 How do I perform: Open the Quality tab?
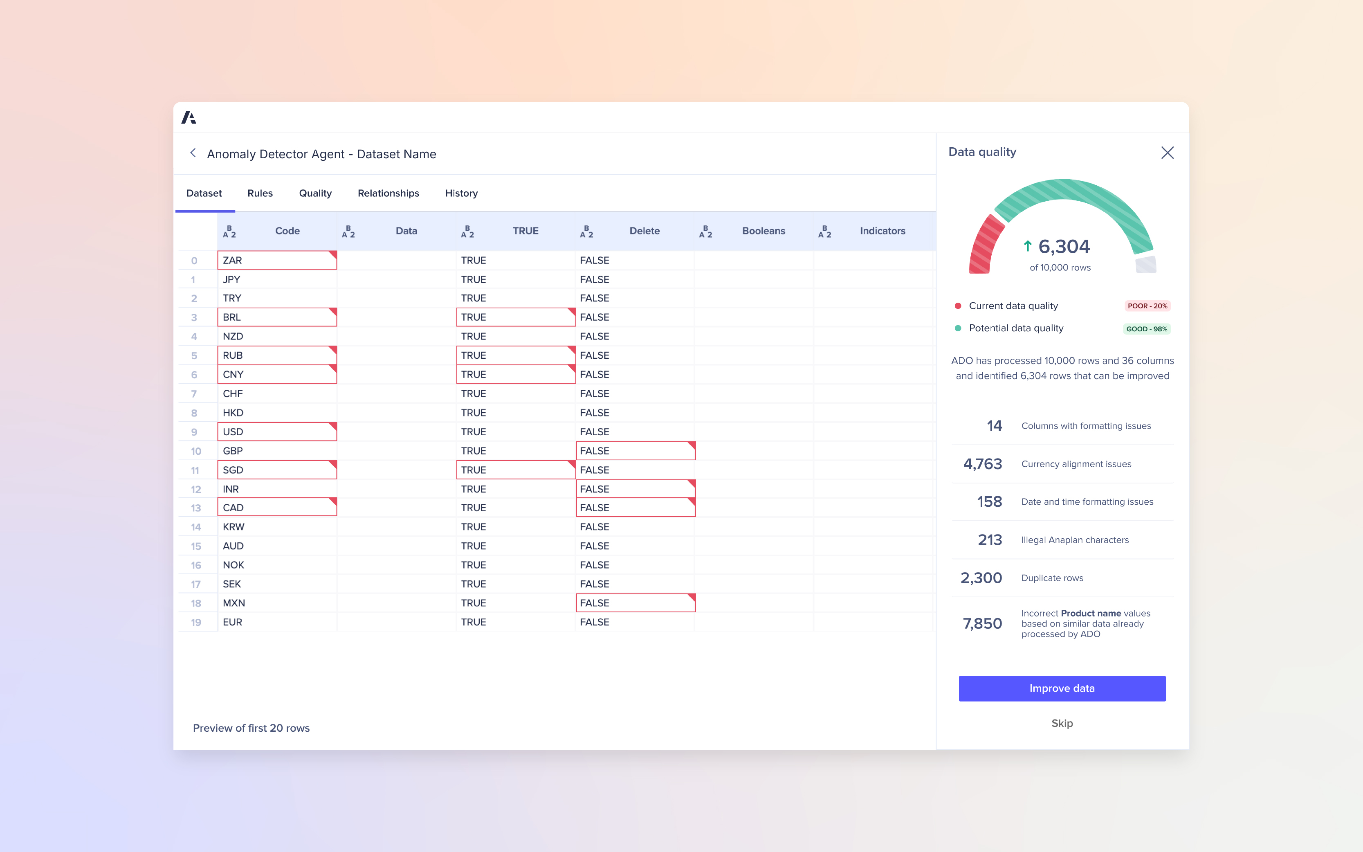coord(315,193)
